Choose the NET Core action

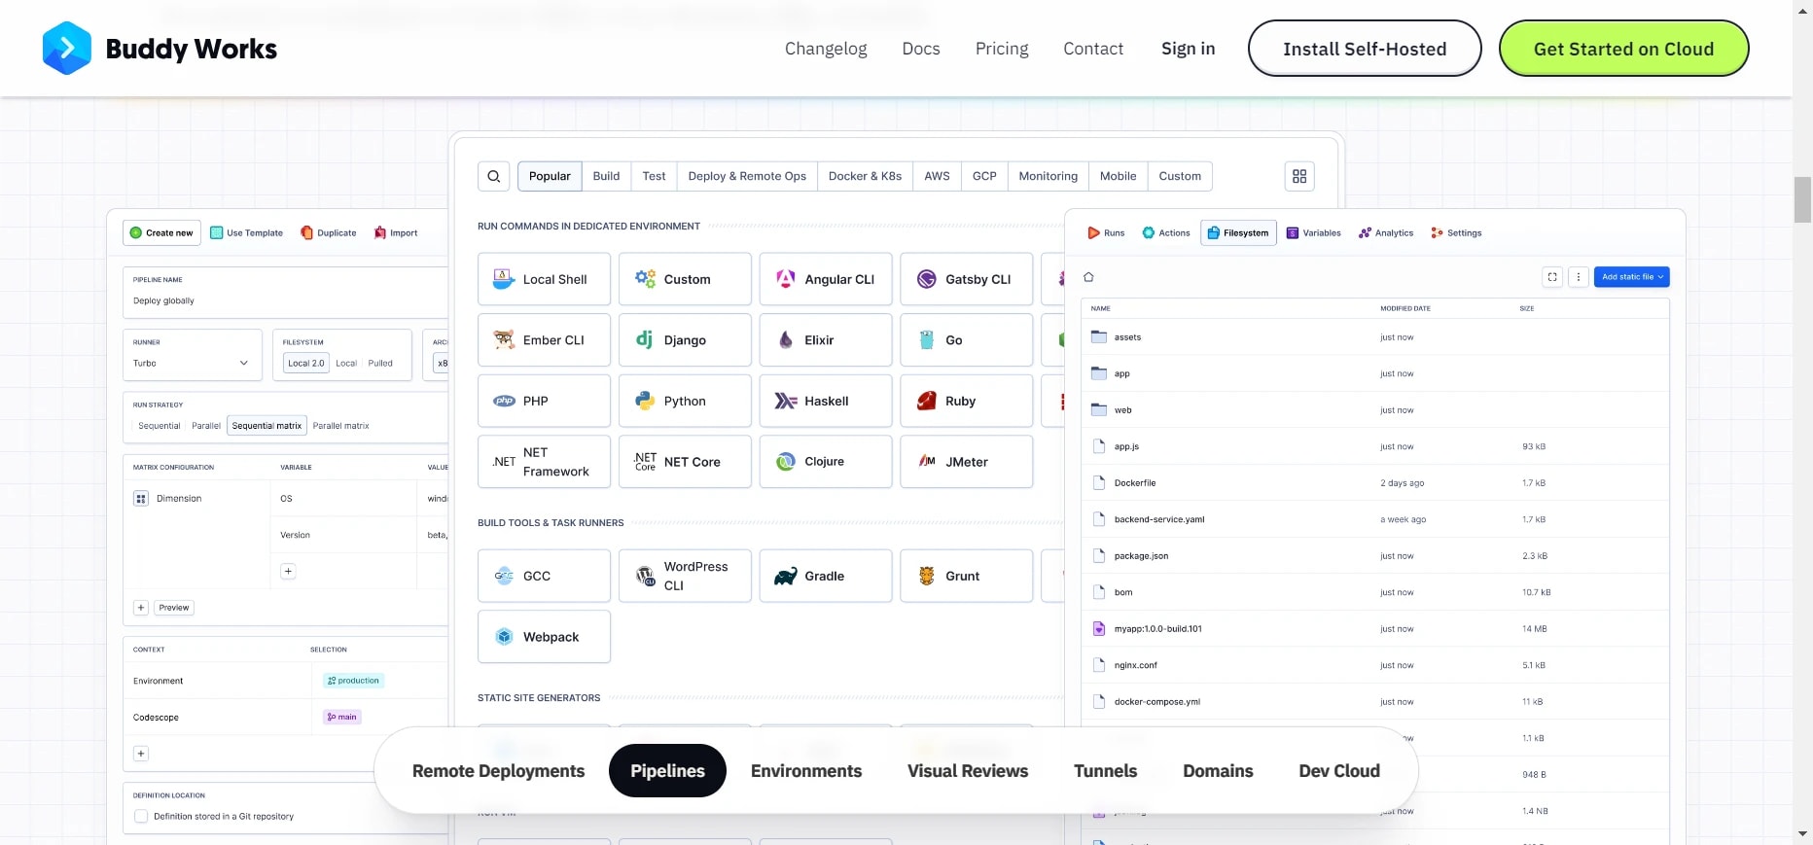click(685, 462)
